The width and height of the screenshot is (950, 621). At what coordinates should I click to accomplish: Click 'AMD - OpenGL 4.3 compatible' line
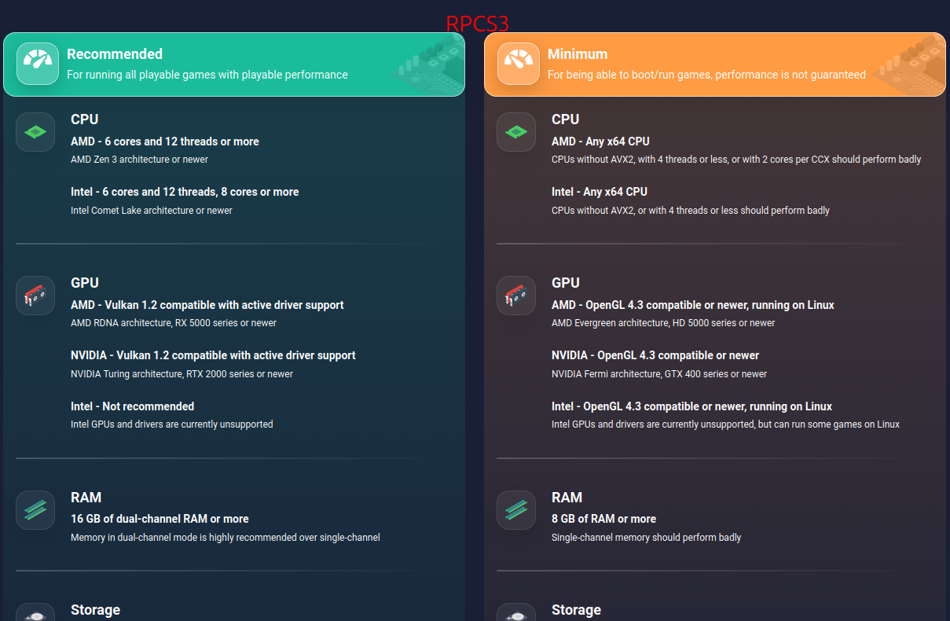pyautogui.click(x=693, y=305)
